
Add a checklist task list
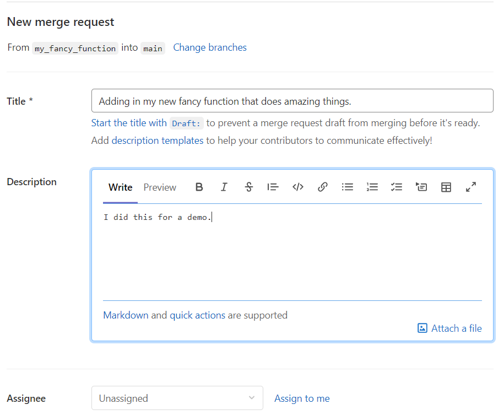point(397,187)
